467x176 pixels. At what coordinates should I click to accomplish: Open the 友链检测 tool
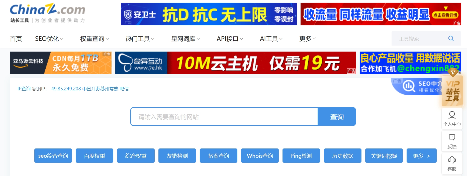(x=177, y=156)
